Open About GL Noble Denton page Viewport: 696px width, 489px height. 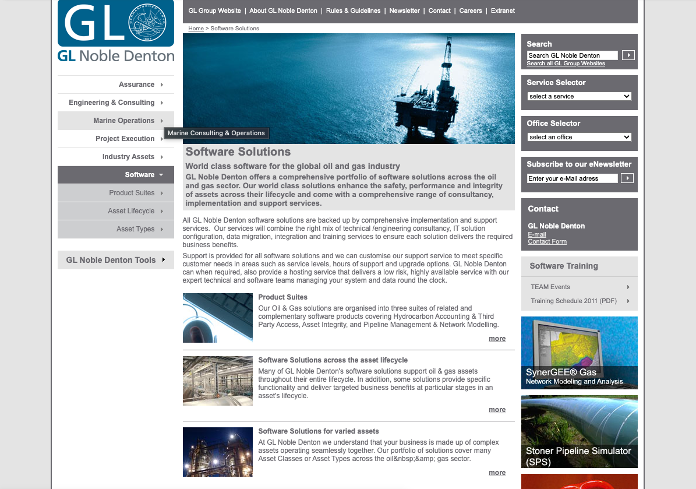(283, 10)
